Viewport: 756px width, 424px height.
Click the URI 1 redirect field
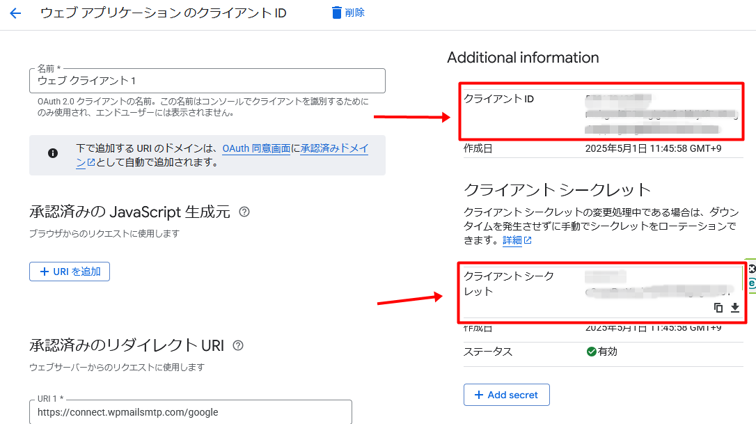(207, 412)
